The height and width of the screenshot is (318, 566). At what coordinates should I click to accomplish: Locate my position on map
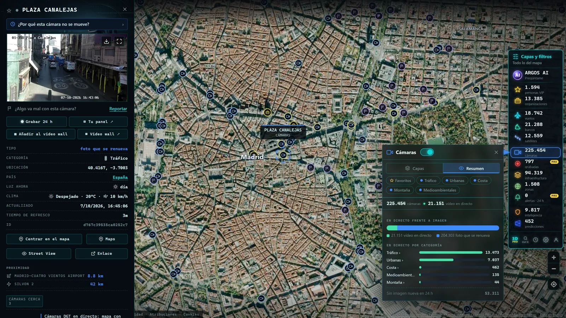pos(554,284)
